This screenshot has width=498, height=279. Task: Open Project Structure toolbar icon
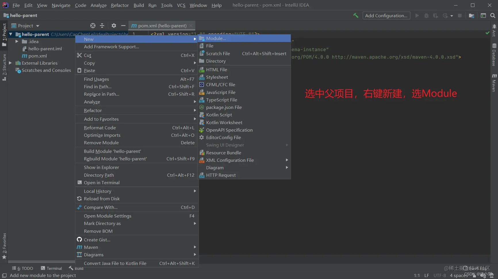point(471,16)
